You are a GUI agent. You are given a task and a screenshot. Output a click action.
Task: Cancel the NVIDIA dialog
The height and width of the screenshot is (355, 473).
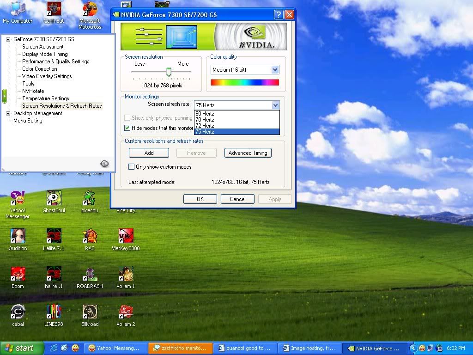click(x=237, y=199)
